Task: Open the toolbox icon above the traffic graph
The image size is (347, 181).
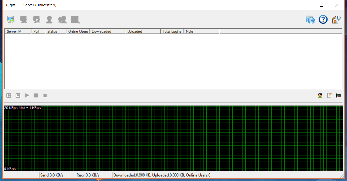Action: (338, 95)
